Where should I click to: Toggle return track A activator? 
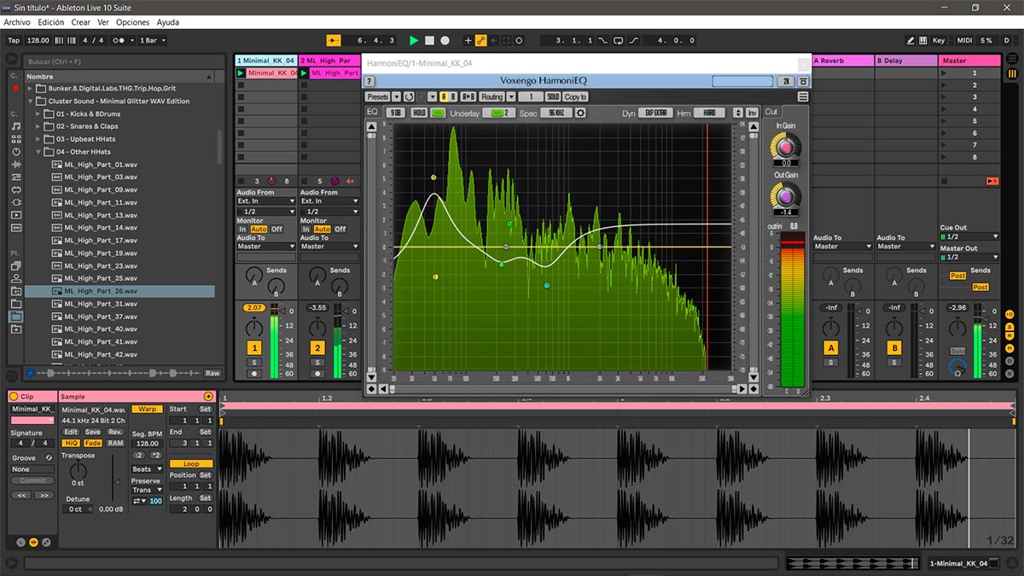pyautogui.click(x=830, y=348)
